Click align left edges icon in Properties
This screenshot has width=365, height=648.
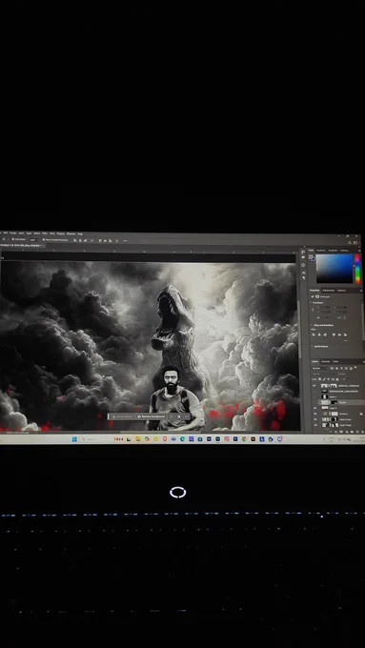(x=314, y=334)
